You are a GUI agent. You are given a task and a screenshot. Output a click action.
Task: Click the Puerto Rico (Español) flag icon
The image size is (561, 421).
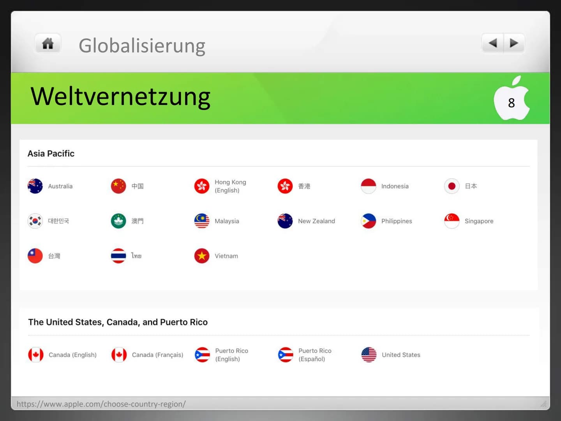pos(286,355)
